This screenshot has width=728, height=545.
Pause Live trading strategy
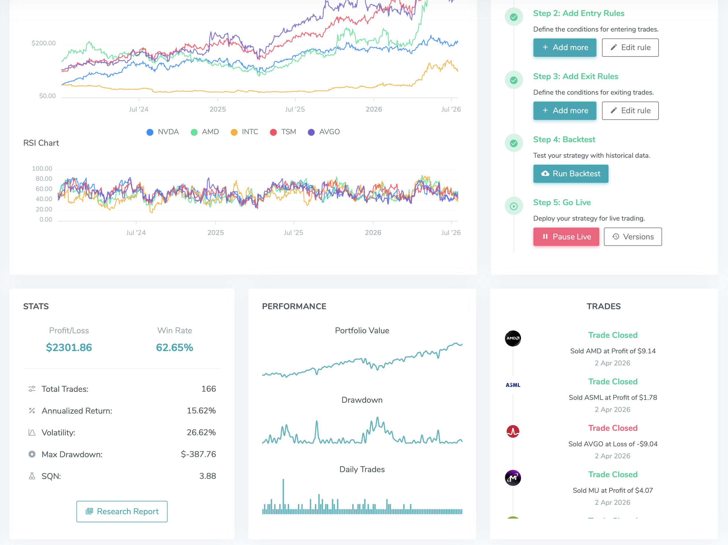click(x=566, y=236)
